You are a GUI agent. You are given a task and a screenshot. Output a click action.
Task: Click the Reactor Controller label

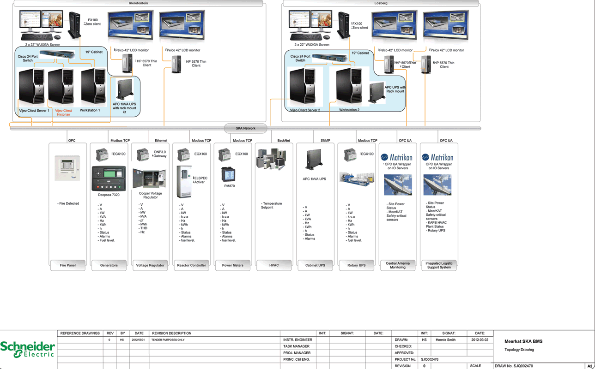pyautogui.click(x=191, y=265)
